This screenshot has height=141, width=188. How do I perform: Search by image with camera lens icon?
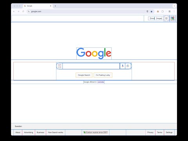coord(128,66)
